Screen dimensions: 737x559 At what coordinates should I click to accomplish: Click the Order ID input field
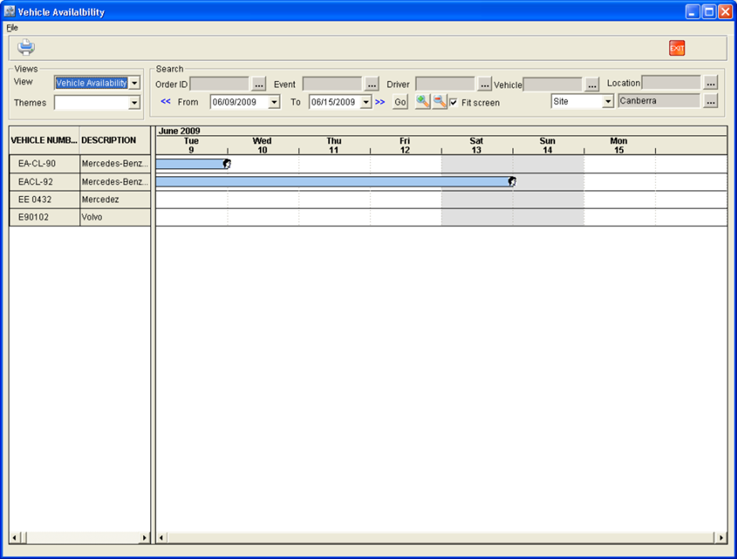tap(220, 84)
